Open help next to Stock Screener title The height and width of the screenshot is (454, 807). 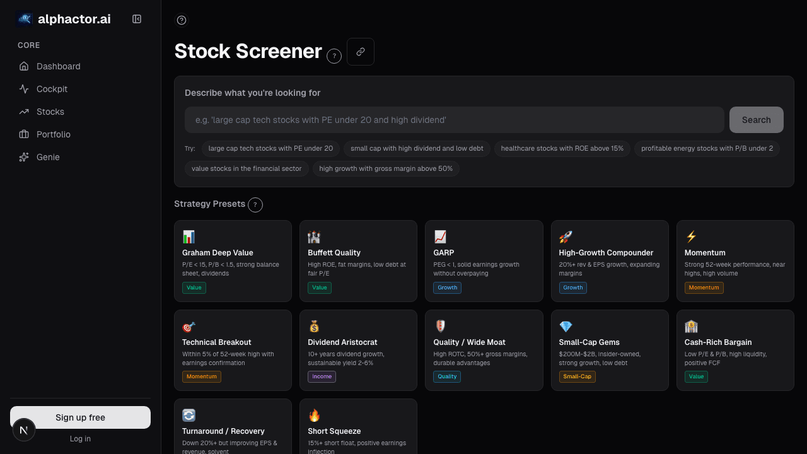click(334, 56)
